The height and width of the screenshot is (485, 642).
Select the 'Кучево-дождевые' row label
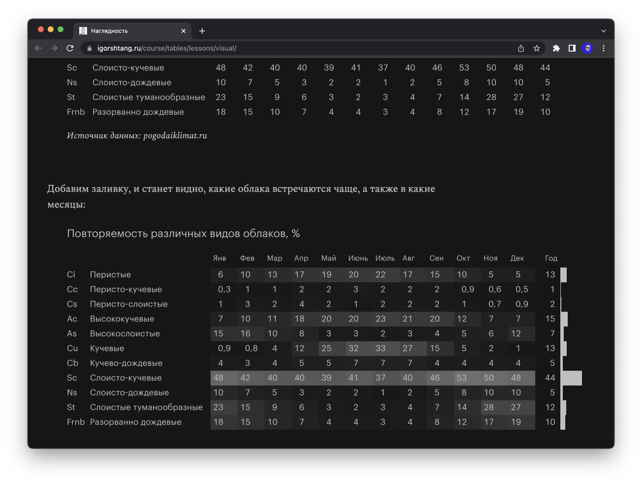click(126, 363)
